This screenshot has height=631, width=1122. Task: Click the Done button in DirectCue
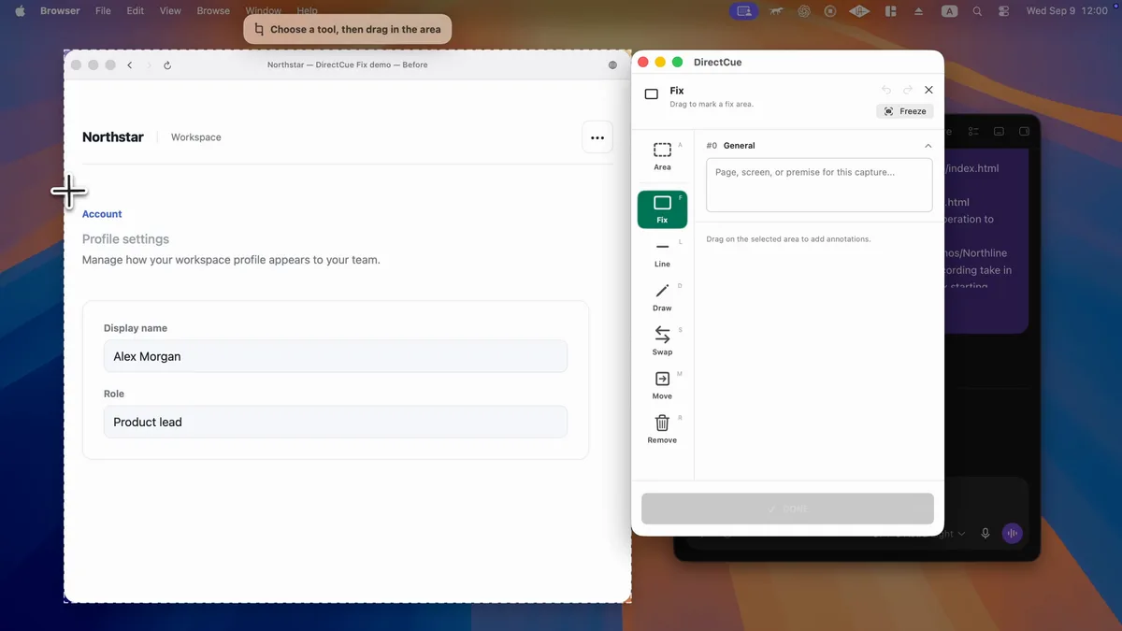[787, 509]
